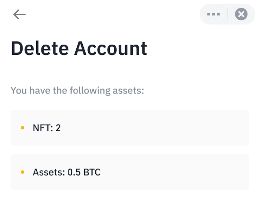
Task: Go back using the left arrow
Action: coord(19,14)
